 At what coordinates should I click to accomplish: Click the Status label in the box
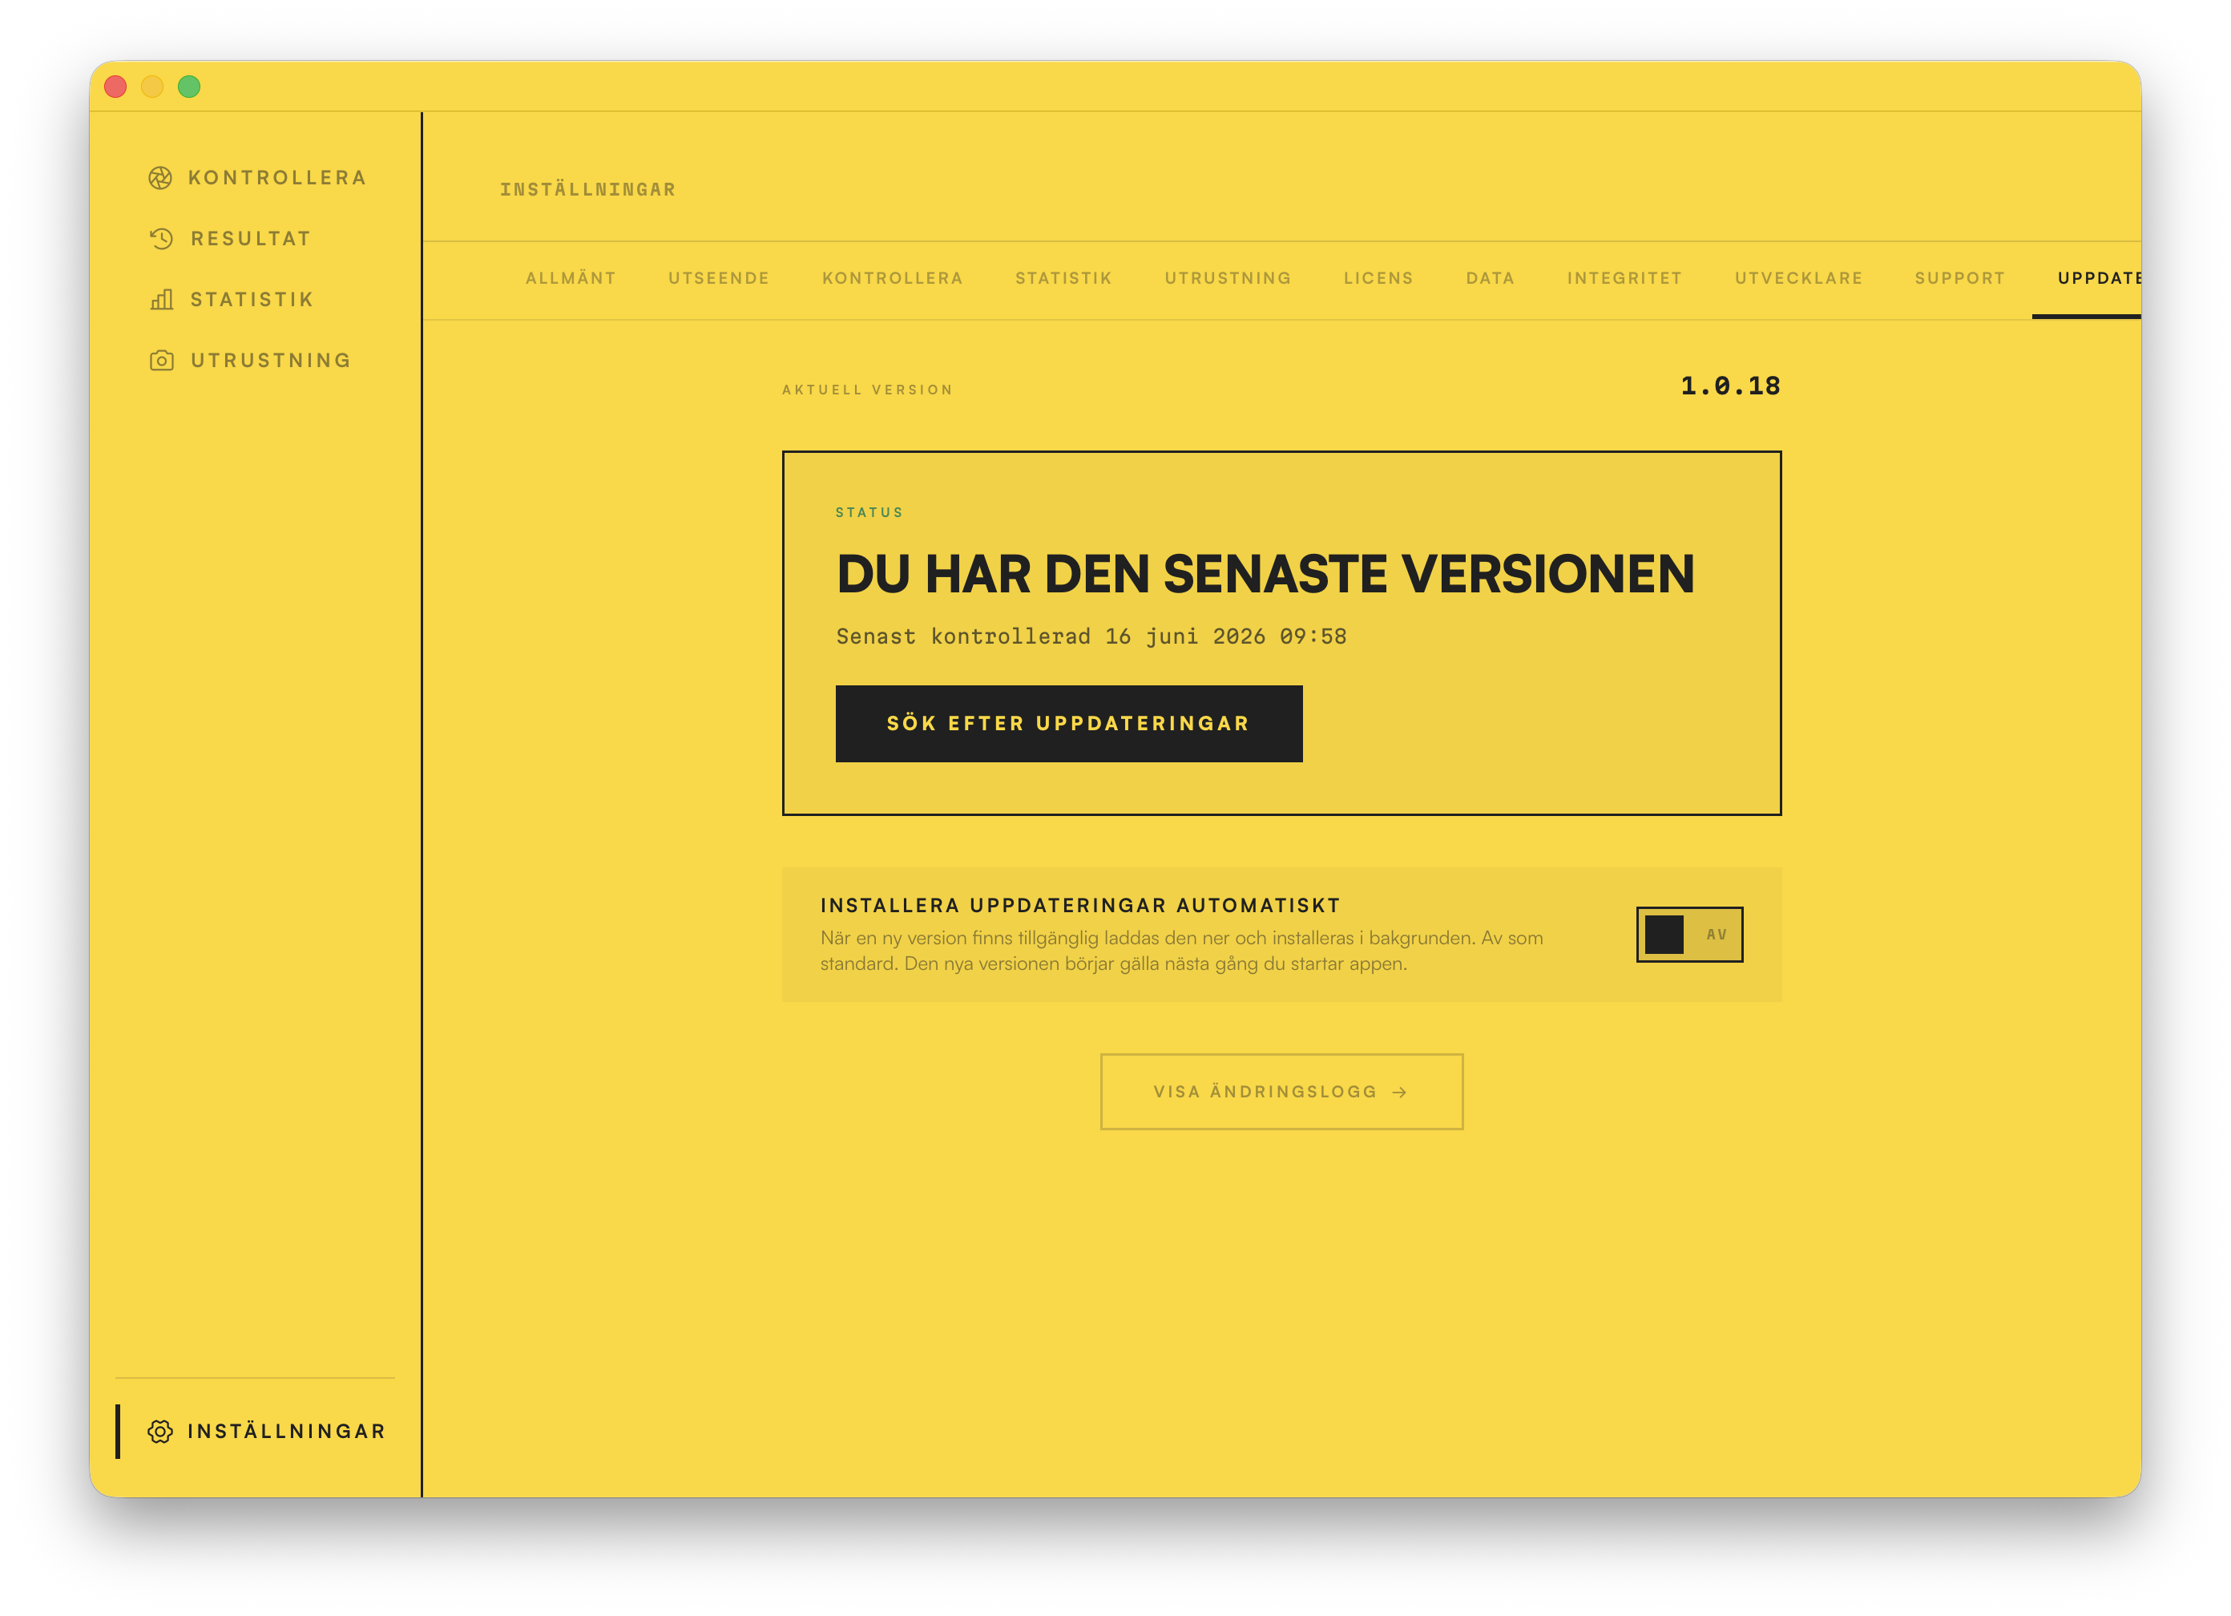tap(869, 513)
